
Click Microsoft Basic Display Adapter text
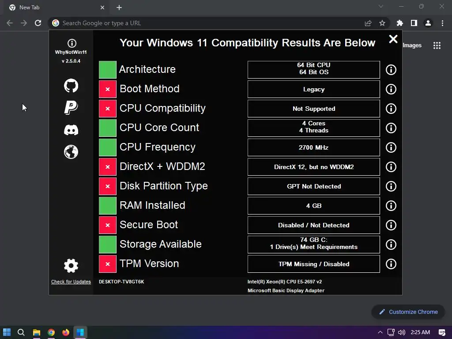pos(286,290)
